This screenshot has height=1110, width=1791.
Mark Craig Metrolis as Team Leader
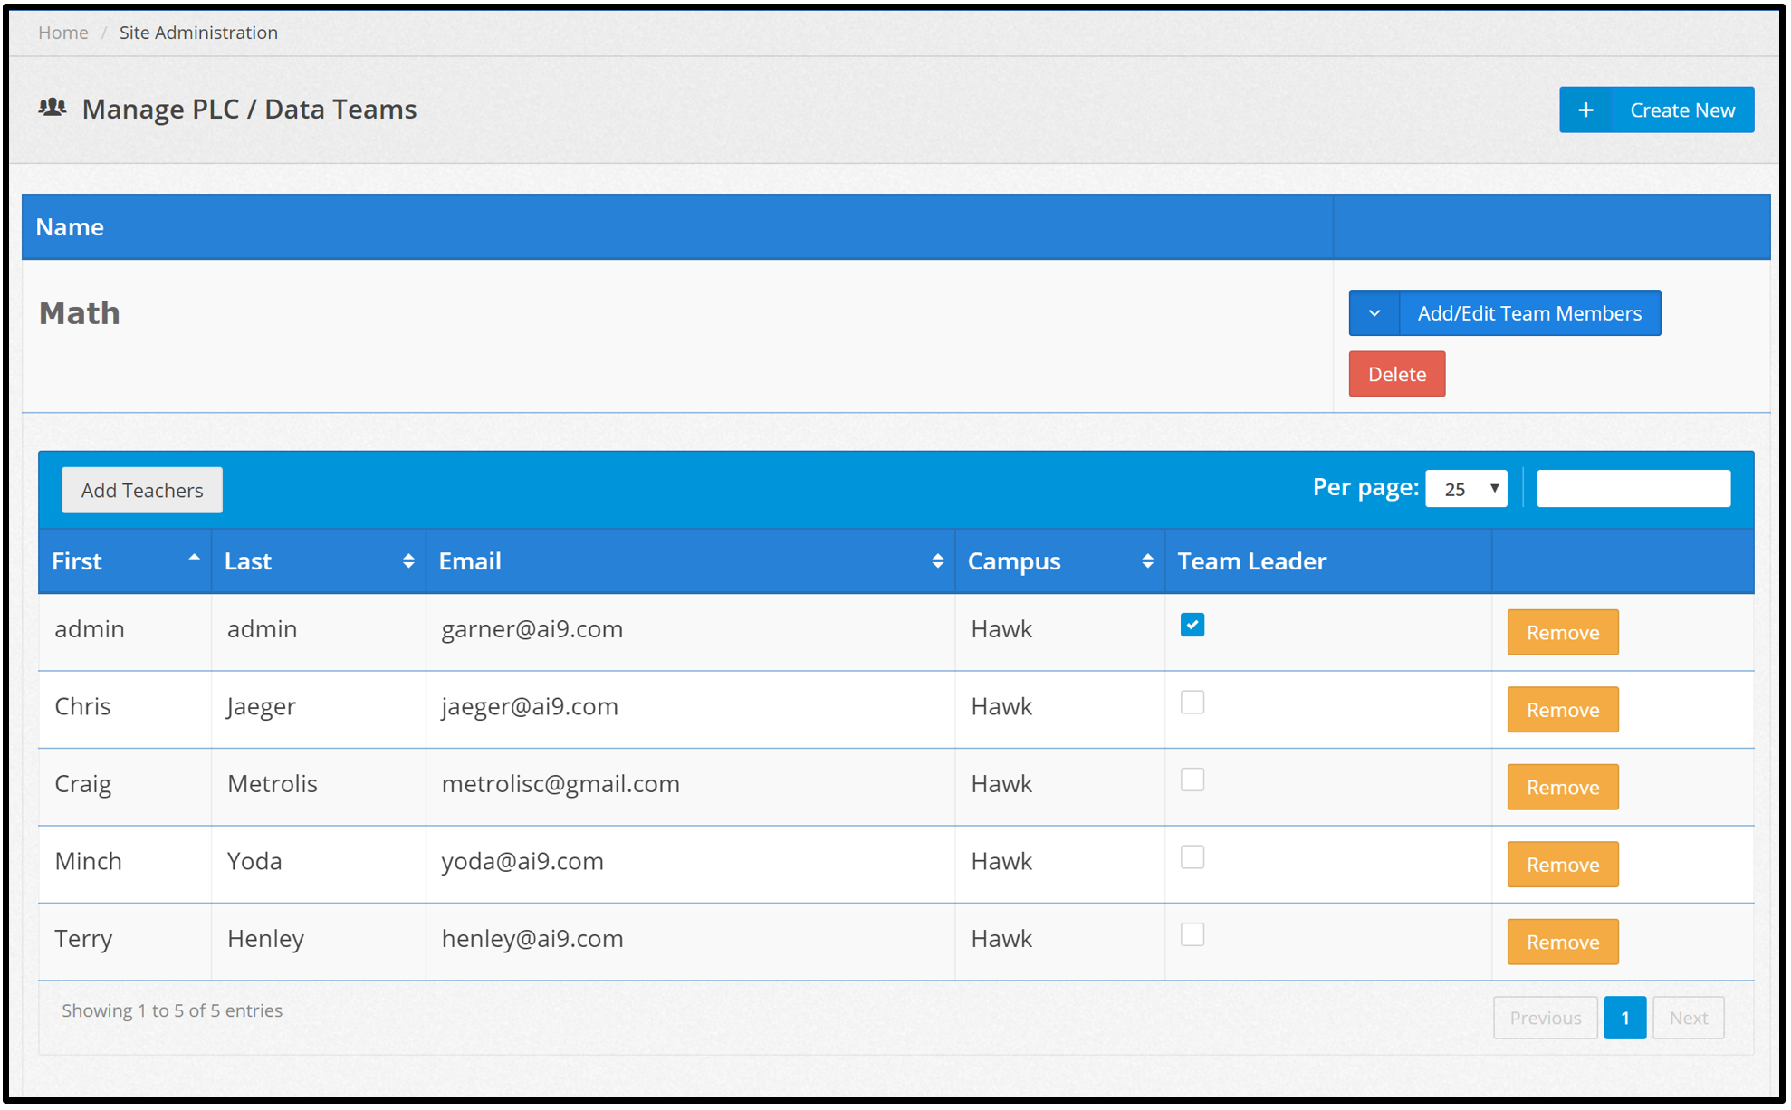(1192, 780)
